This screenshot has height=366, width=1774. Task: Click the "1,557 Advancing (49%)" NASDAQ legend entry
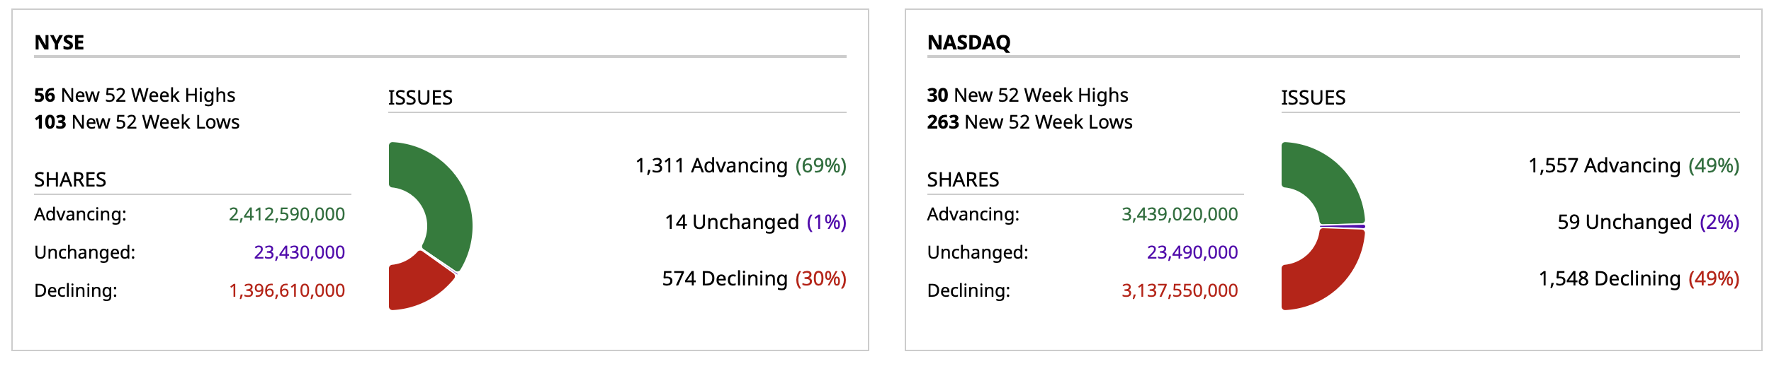(x=1633, y=165)
